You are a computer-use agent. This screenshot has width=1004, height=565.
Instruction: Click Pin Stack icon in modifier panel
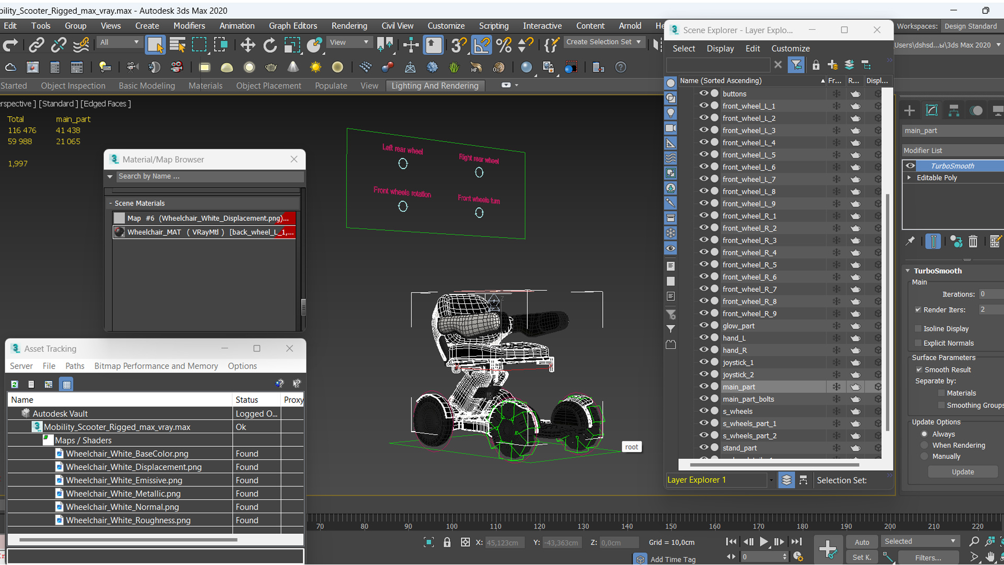910,241
